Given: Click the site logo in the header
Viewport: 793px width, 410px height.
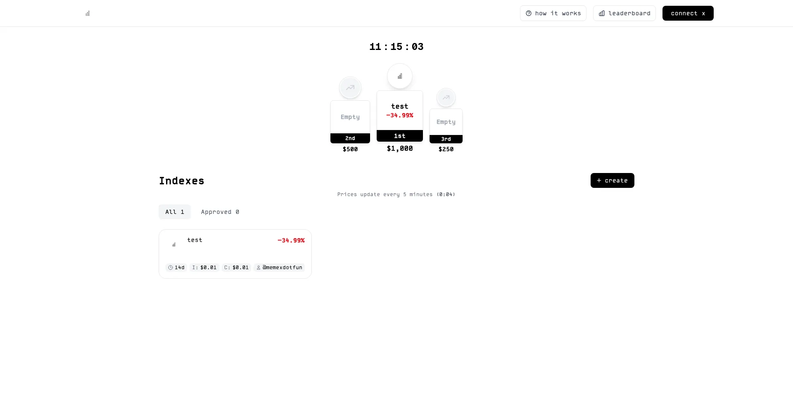Looking at the screenshot, I should click(88, 14).
